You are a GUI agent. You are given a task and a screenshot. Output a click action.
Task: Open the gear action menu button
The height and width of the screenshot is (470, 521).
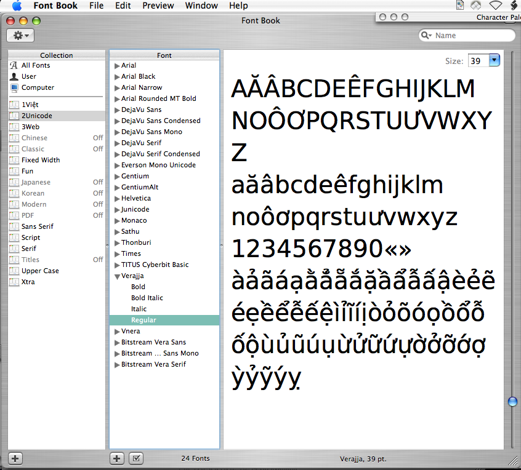tap(20, 36)
